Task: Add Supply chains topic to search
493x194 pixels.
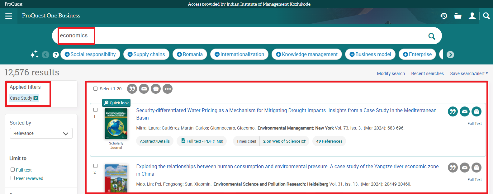Action: coord(146,54)
